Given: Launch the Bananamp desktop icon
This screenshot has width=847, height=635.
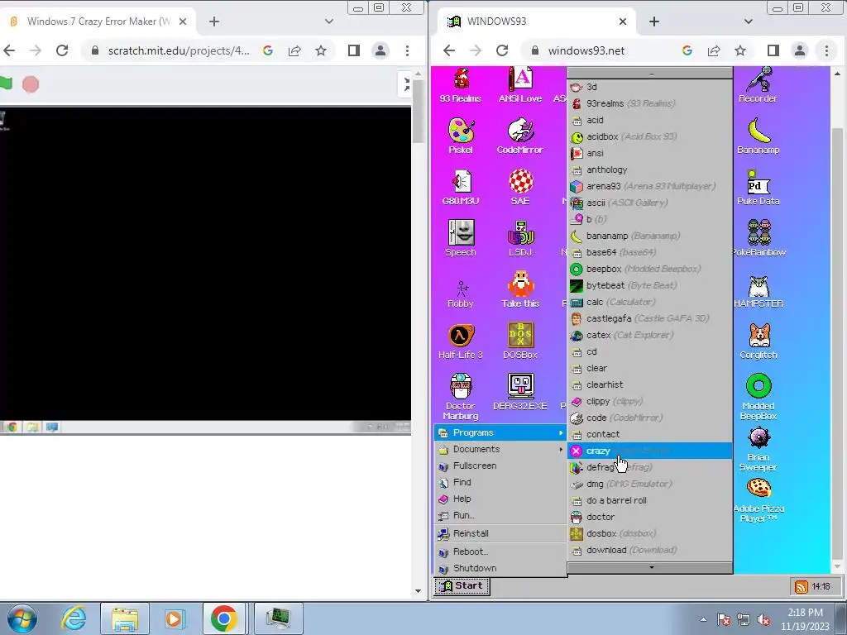Looking at the screenshot, I should pos(758,136).
